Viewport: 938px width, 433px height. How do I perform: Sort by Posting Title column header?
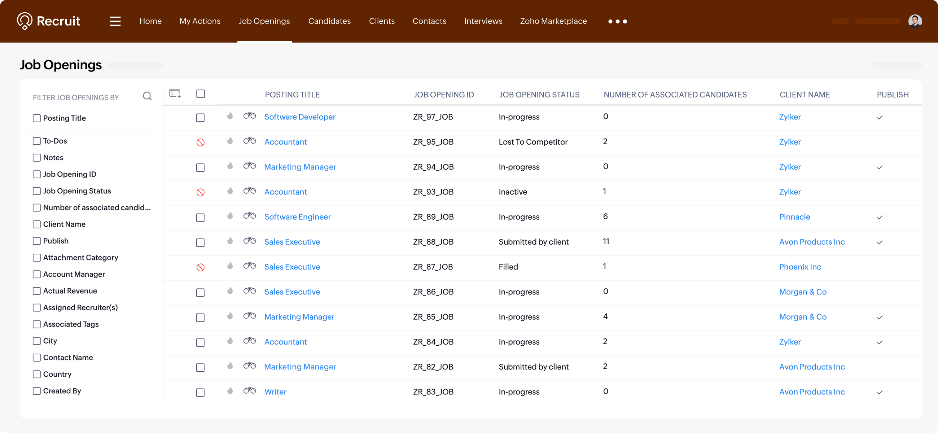292,95
